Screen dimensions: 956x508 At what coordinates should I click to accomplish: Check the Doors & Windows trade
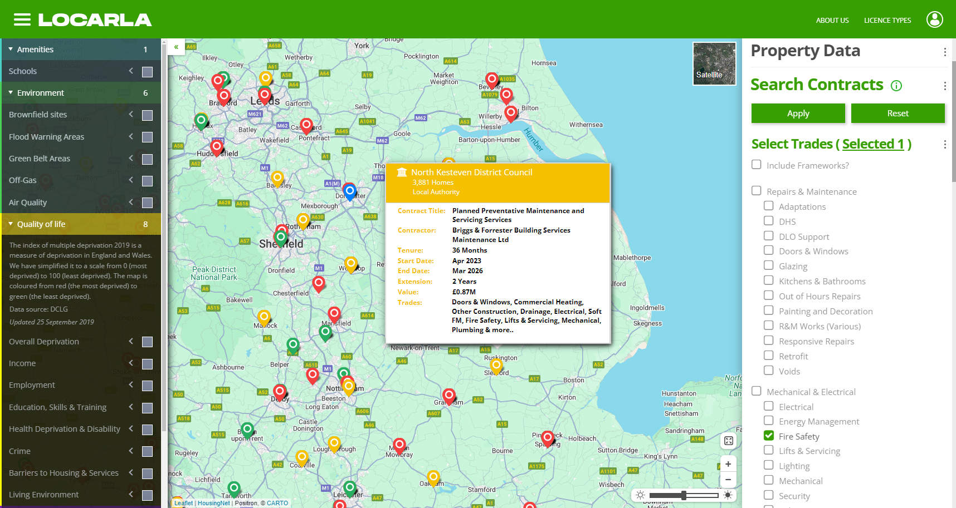point(769,250)
